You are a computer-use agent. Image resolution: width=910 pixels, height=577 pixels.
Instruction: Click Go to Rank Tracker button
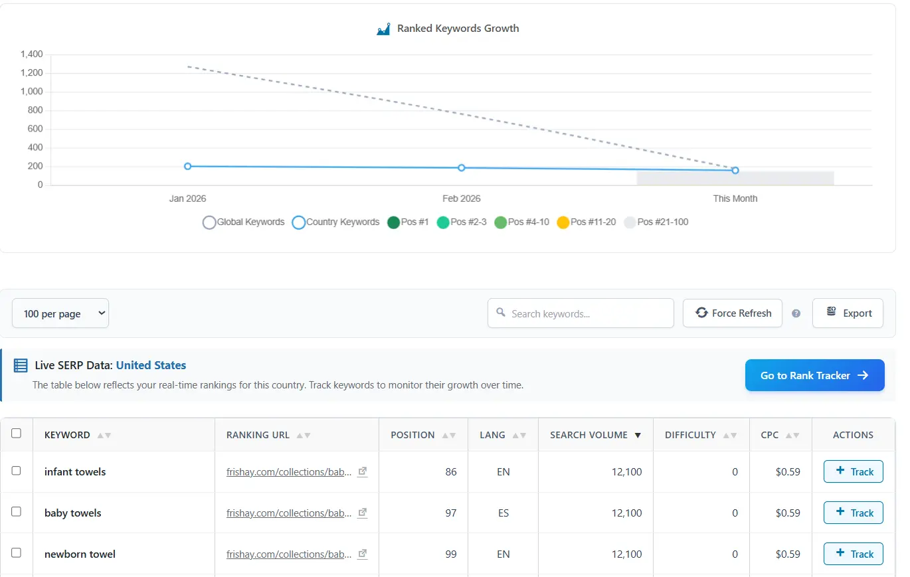click(814, 375)
